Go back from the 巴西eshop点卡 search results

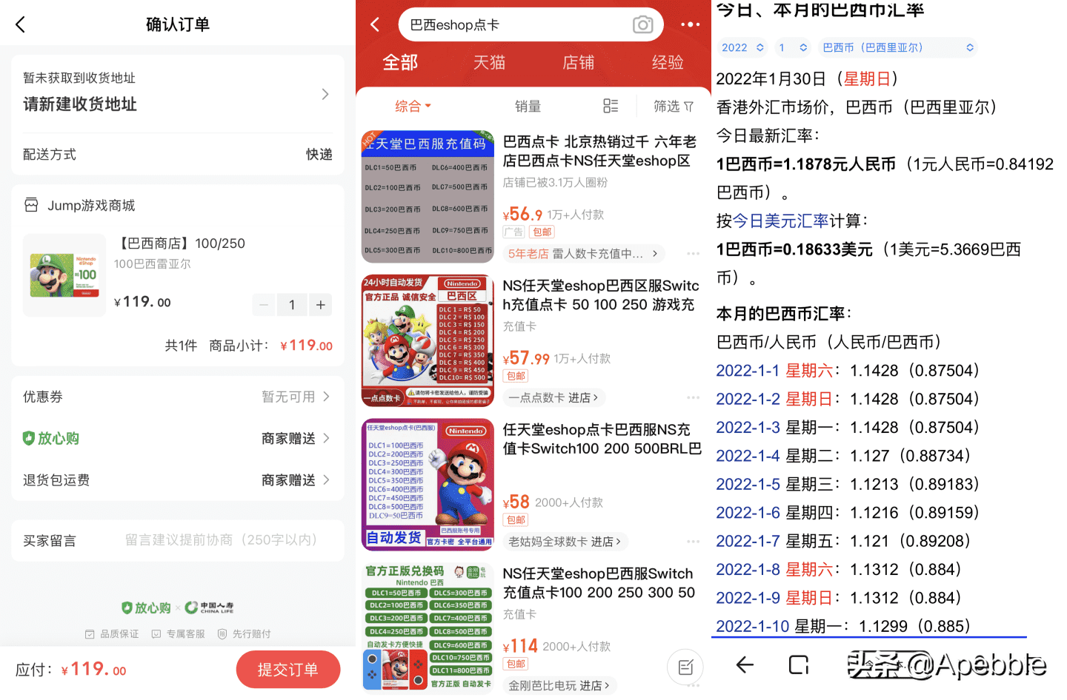point(375,24)
